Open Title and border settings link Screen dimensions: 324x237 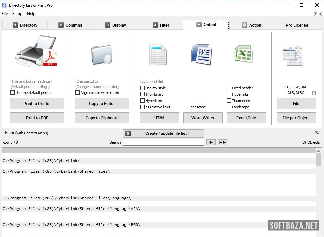tap(31, 81)
